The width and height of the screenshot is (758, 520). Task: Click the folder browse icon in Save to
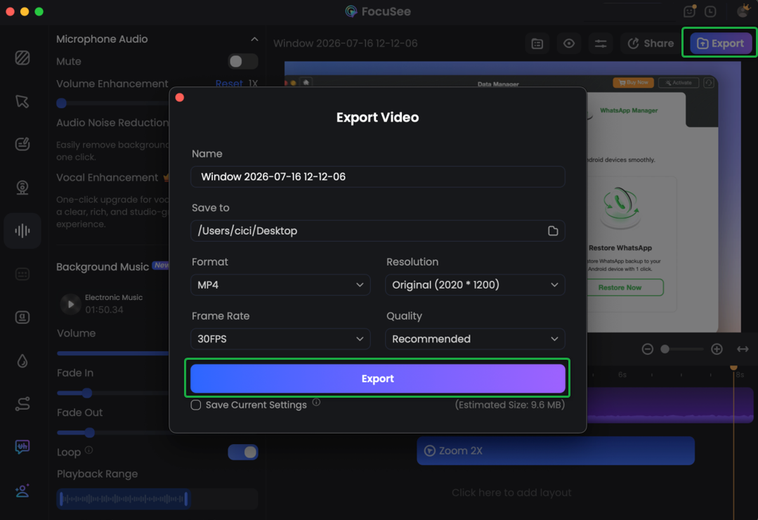click(553, 230)
